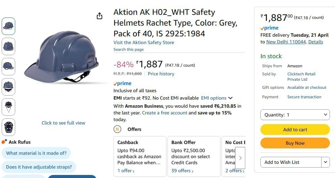Click the Offers percent badge icon
The height and width of the screenshot is (178, 335).
click(117, 129)
